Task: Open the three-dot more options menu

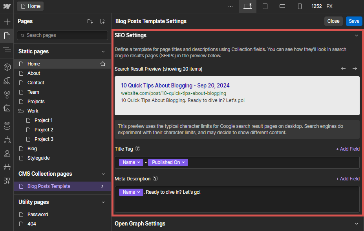Action: 230,6
